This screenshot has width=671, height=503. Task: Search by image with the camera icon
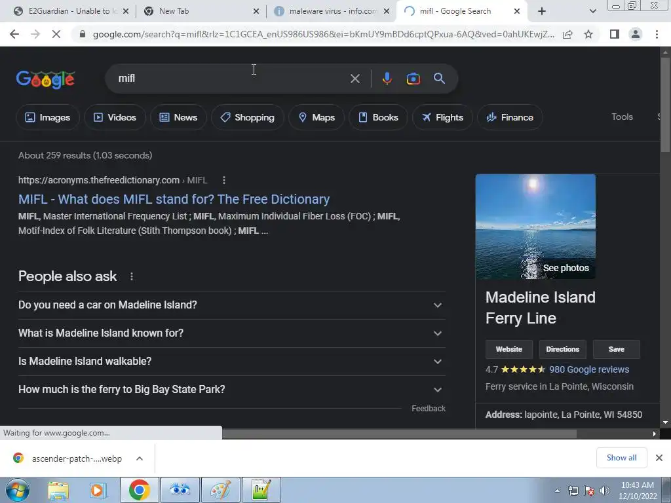coord(413,79)
